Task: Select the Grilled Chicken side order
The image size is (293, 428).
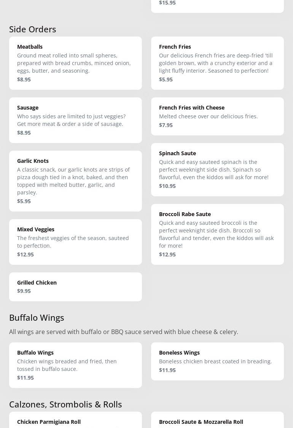Action: coord(75,286)
